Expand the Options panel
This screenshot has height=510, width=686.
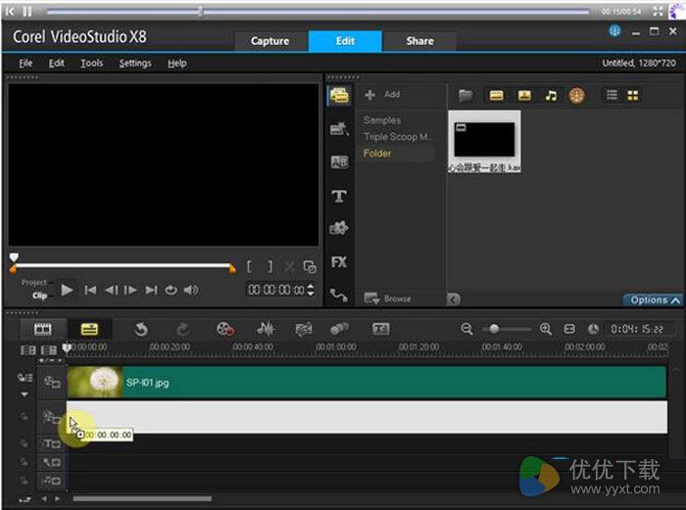[654, 300]
